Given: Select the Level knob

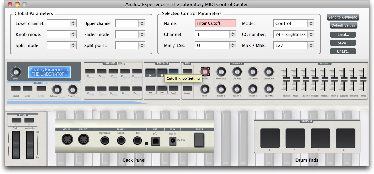Looking at the screenshot, I should coord(16,72).
